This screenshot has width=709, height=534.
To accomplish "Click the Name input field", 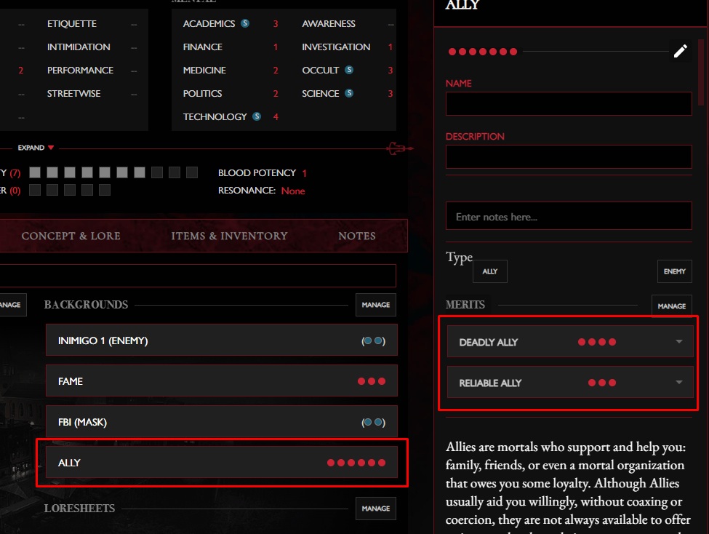I will tap(568, 104).
